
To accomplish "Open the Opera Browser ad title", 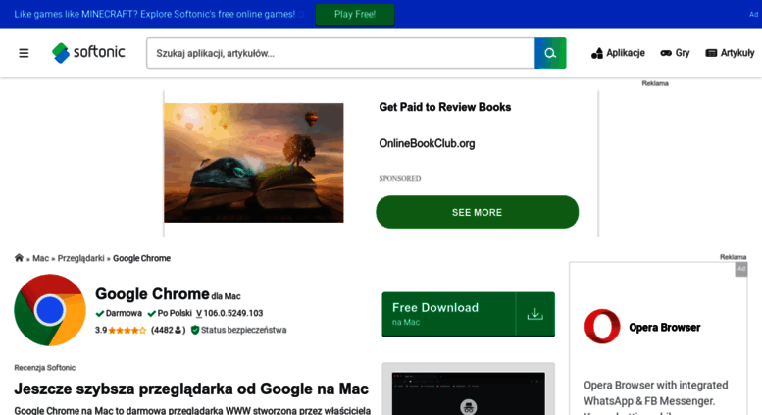I will pos(664,328).
